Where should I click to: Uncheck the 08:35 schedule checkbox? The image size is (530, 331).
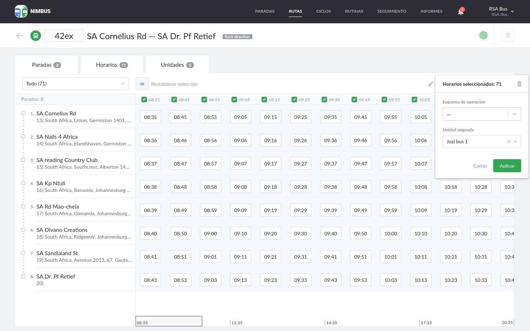(x=144, y=100)
